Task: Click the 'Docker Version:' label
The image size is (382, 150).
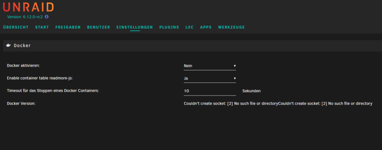Action: pyautogui.click(x=21, y=104)
